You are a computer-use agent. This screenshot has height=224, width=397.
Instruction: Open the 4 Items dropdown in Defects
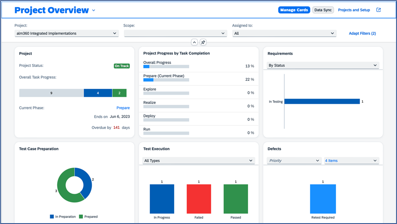point(351,160)
